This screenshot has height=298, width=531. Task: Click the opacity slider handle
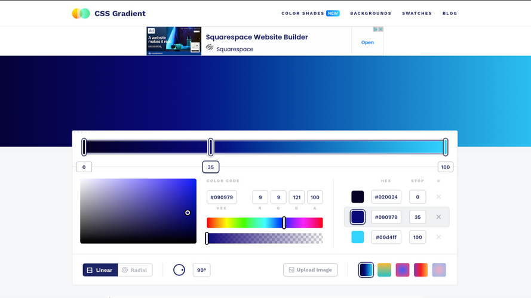tap(207, 238)
